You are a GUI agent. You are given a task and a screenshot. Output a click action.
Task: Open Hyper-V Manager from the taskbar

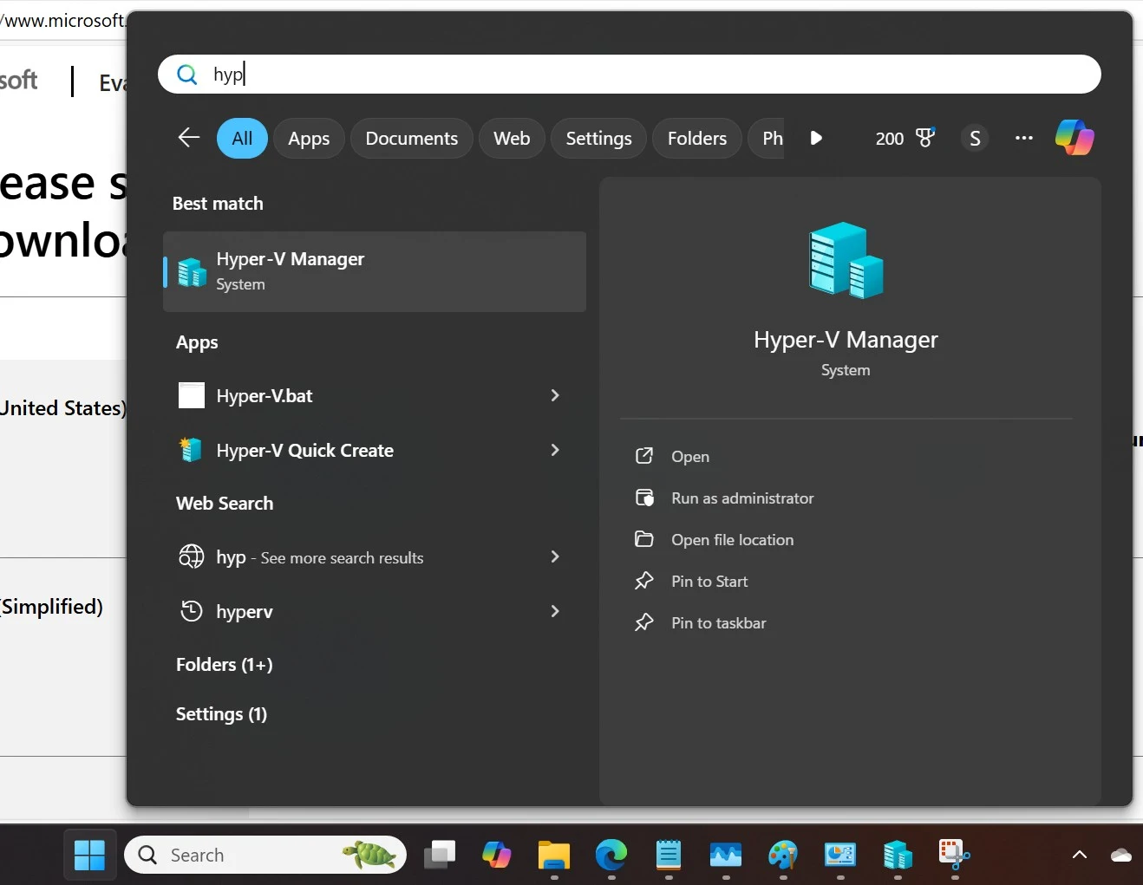(x=898, y=856)
